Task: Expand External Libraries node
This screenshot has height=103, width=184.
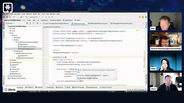Action: 6,76
